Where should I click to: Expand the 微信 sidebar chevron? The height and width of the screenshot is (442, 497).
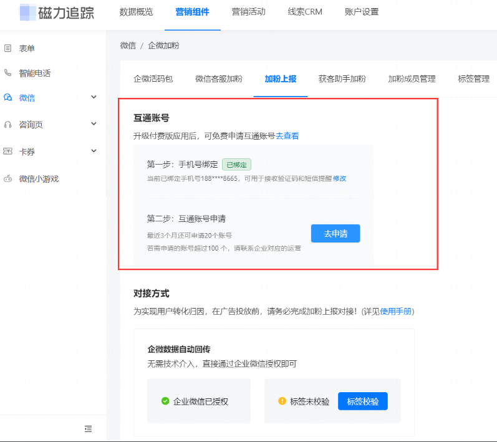[x=94, y=97]
